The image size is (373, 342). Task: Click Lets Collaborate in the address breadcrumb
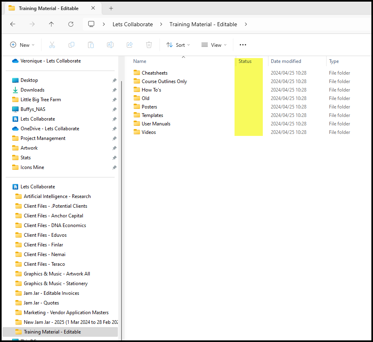[132, 24]
